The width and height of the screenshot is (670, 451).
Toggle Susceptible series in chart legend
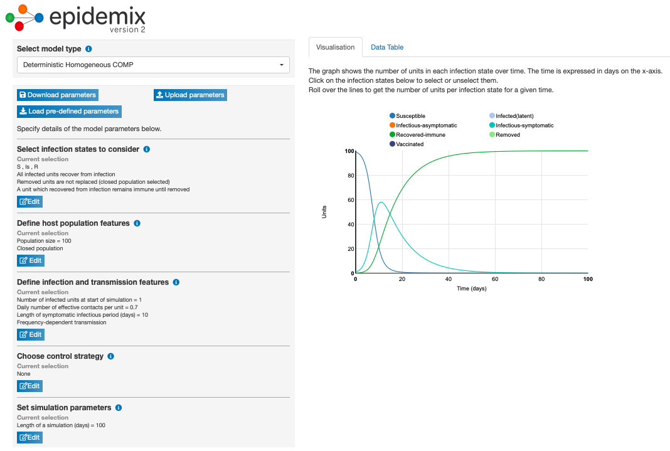pyautogui.click(x=410, y=116)
